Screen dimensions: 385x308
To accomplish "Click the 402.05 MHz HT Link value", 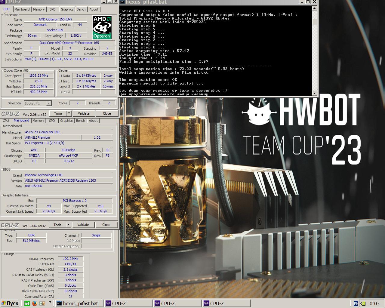I will [38, 92].
